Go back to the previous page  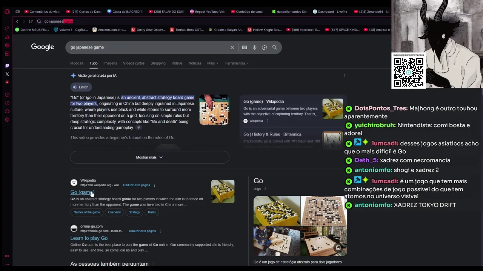[17, 21]
